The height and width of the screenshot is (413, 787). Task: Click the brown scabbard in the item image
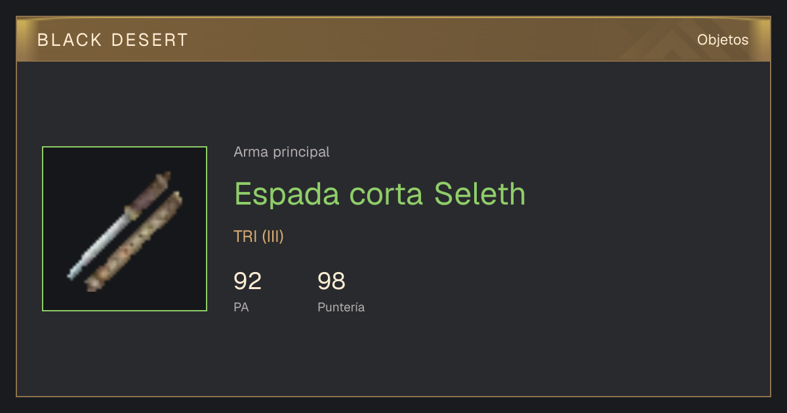tap(134, 241)
